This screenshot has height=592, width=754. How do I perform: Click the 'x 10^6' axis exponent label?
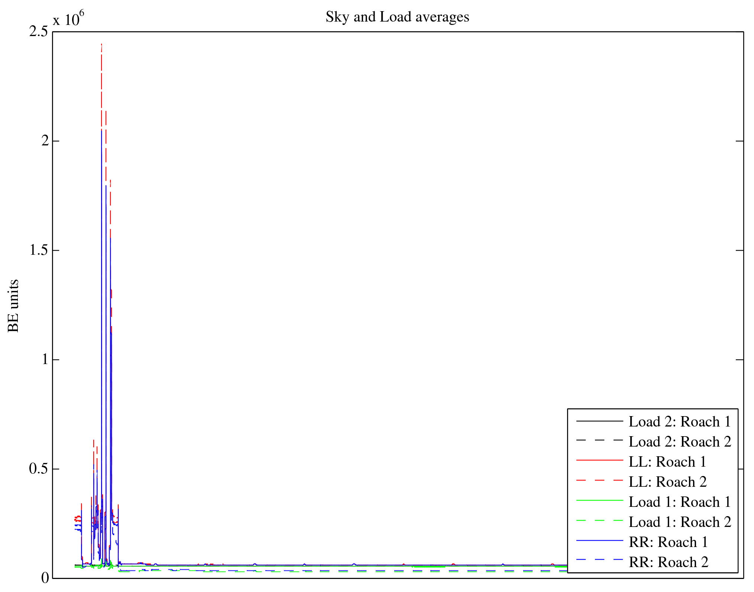coord(68,19)
